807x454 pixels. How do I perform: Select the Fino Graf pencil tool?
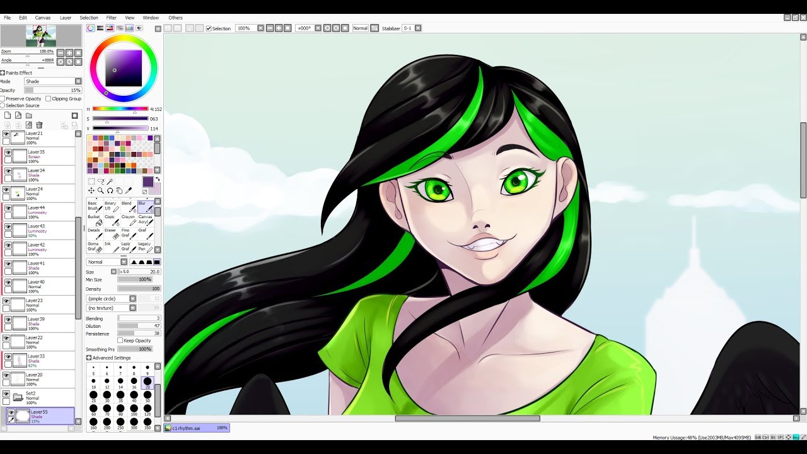point(128,233)
